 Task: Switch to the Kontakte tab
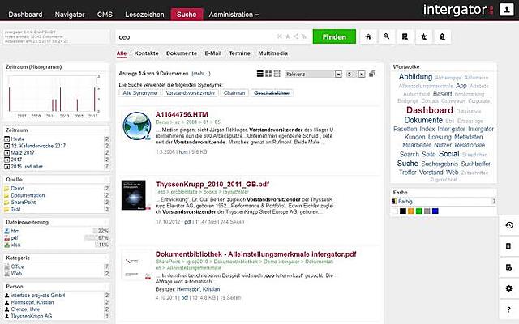click(x=146, y=53)
